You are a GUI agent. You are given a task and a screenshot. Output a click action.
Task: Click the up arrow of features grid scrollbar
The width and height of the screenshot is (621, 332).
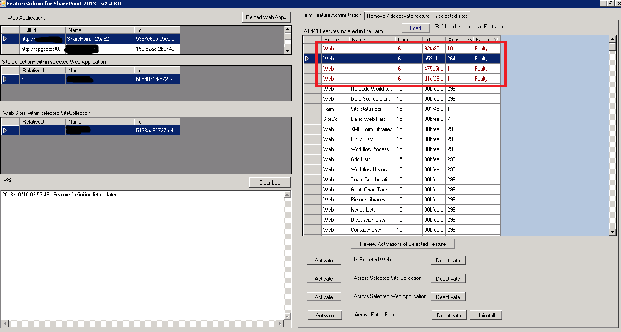click(612, 38)
